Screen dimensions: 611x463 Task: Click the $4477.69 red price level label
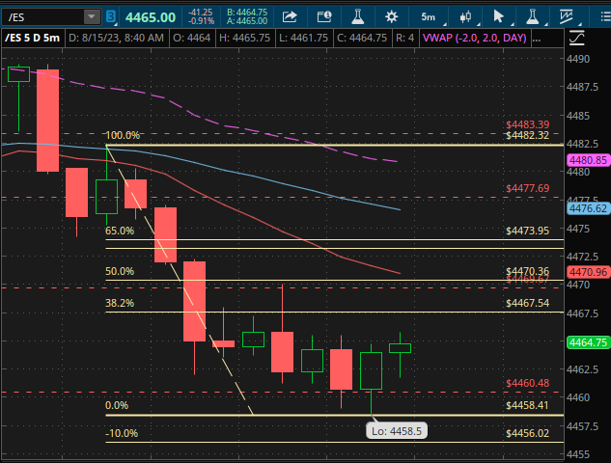pyautogui.click(x=528, y=188)
